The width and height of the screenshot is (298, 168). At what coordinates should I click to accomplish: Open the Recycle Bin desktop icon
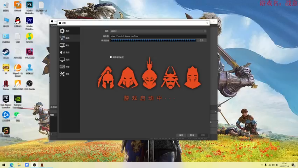[x=6, y=6]
